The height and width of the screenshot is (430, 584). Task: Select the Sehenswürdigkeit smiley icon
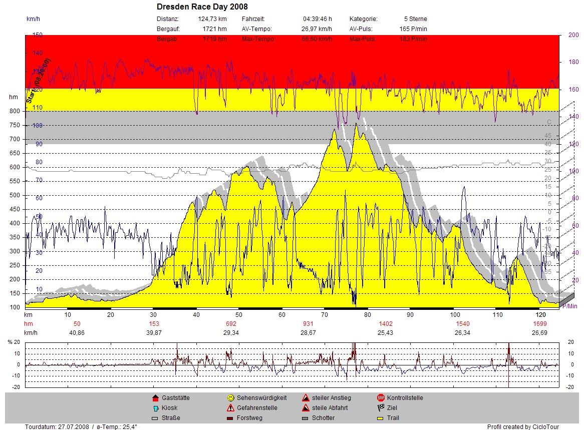[230, 398]
